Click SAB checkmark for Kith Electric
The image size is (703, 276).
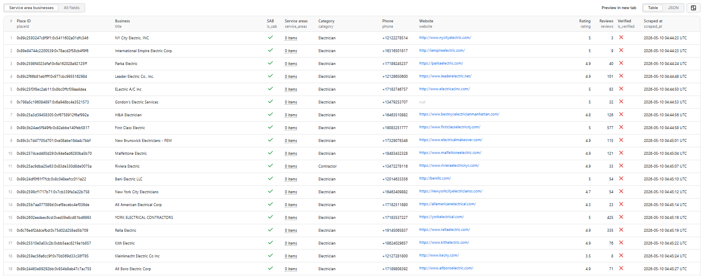click(x=270, y=242)
